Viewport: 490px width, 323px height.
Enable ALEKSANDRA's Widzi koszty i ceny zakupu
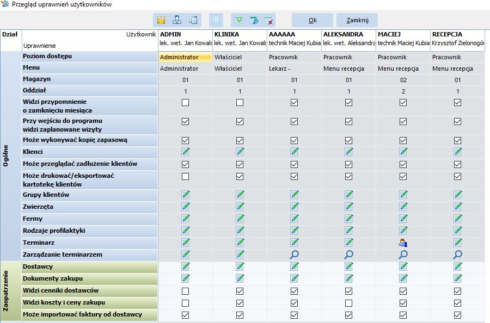349,303
